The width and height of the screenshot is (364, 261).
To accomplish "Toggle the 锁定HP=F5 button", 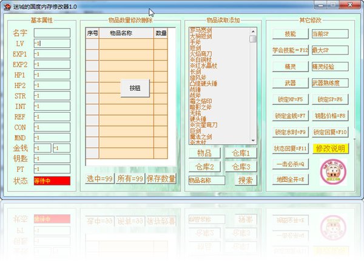I will coord(291,99).
